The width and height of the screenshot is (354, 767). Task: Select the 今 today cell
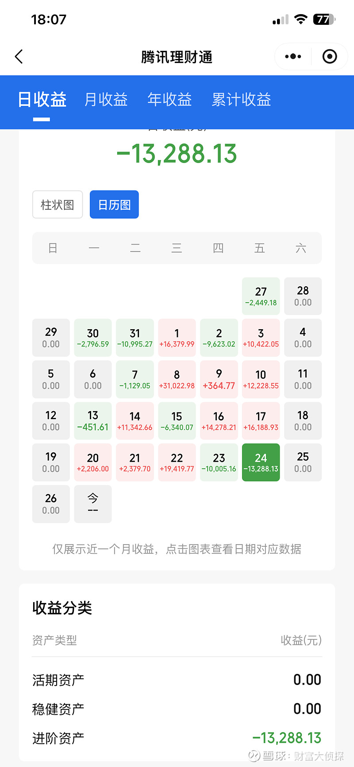[x=93, y=504]
